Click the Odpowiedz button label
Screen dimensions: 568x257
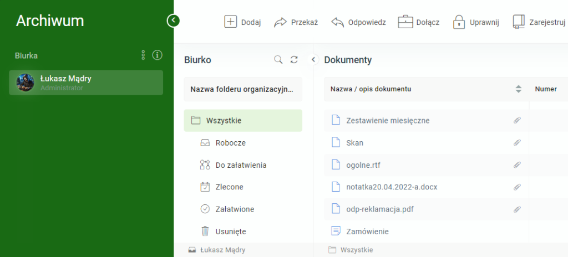(367, 23)
